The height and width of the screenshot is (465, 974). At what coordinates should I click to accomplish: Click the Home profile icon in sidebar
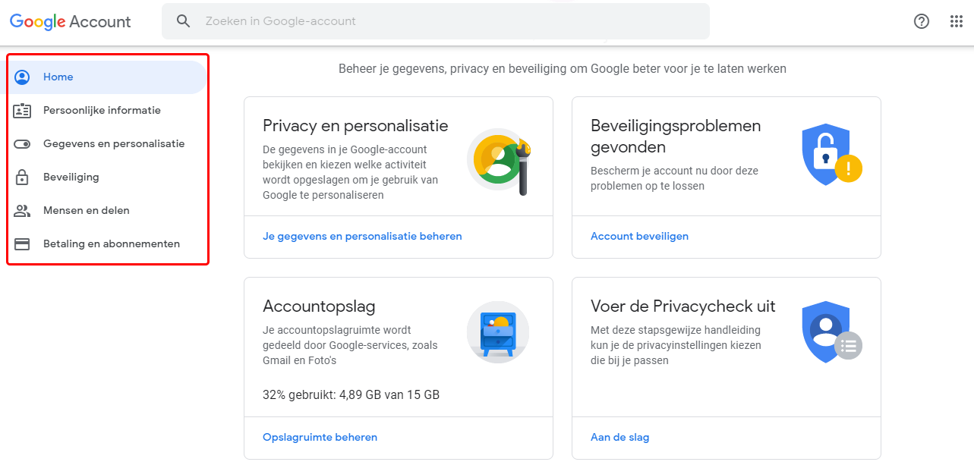point(22,77)
